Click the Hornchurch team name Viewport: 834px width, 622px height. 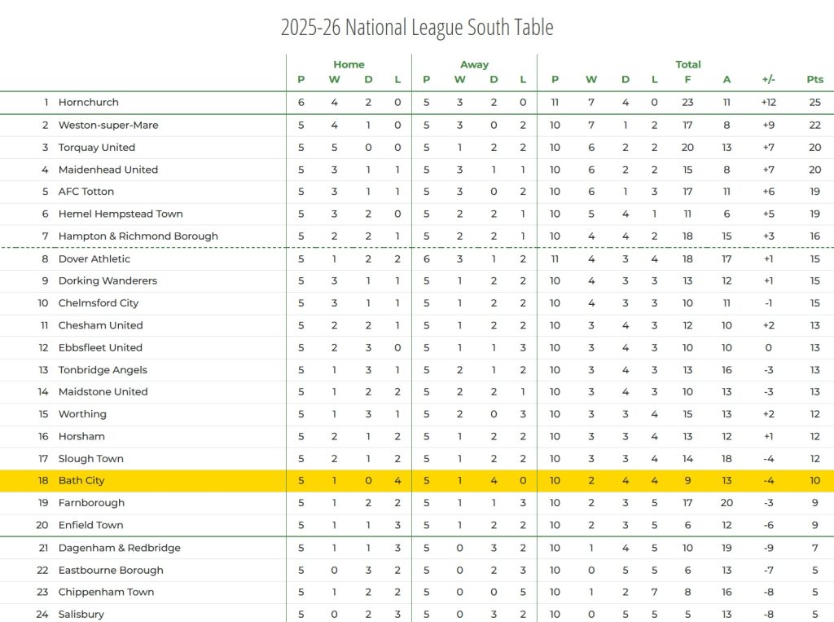click(x=88, y=103)
